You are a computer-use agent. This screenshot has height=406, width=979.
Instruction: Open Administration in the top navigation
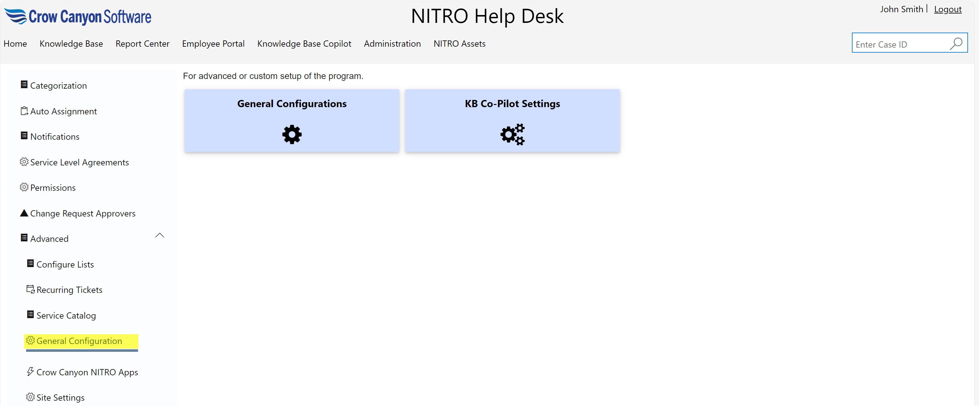pos(392,44)
